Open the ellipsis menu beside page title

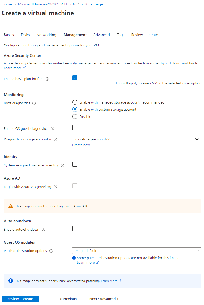tap(83, 13)
